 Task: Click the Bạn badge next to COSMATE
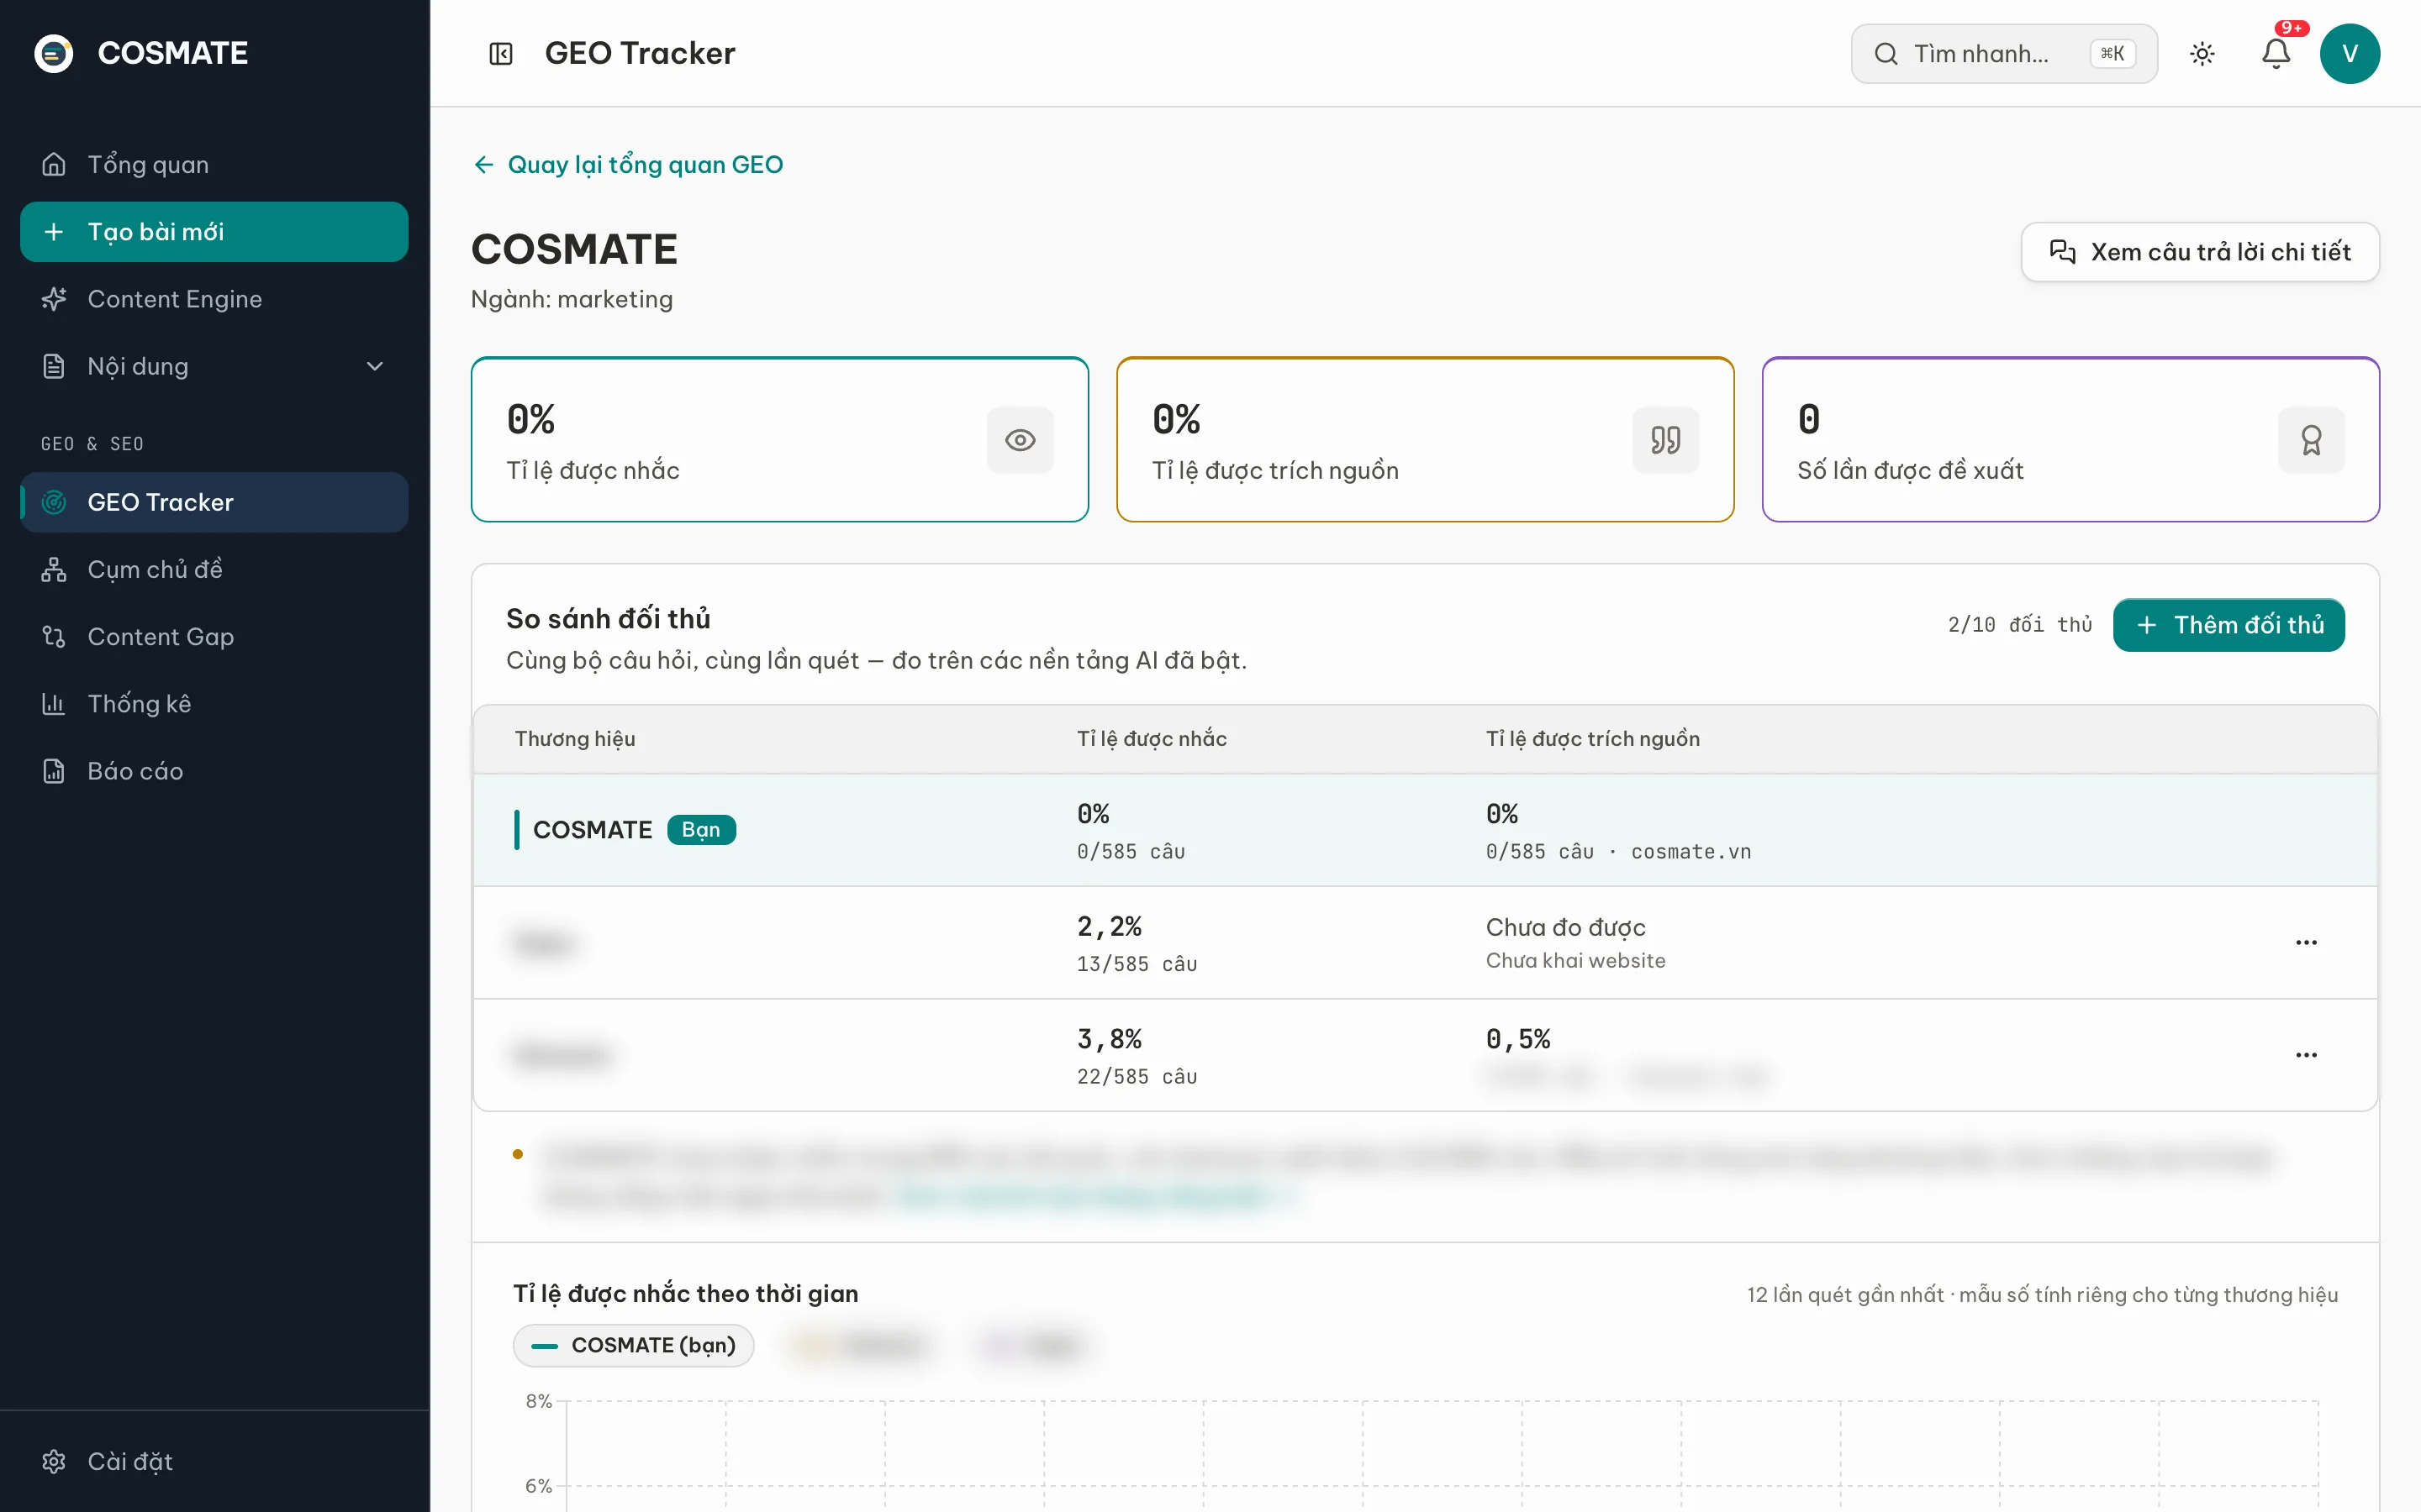click(x=701, y=830)
